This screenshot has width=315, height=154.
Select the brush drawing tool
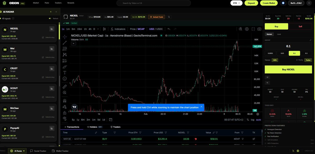[65, 67]
